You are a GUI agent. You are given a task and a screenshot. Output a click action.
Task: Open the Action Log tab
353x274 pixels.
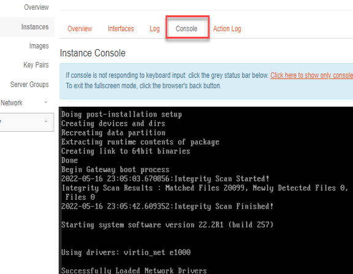point(227,29)
